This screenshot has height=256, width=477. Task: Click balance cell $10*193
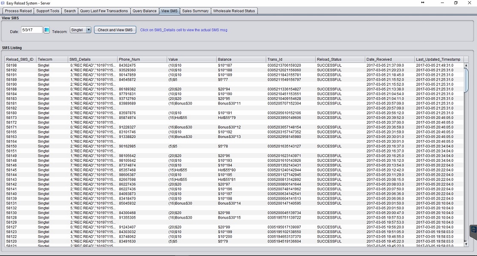click(x=241, y=160)
